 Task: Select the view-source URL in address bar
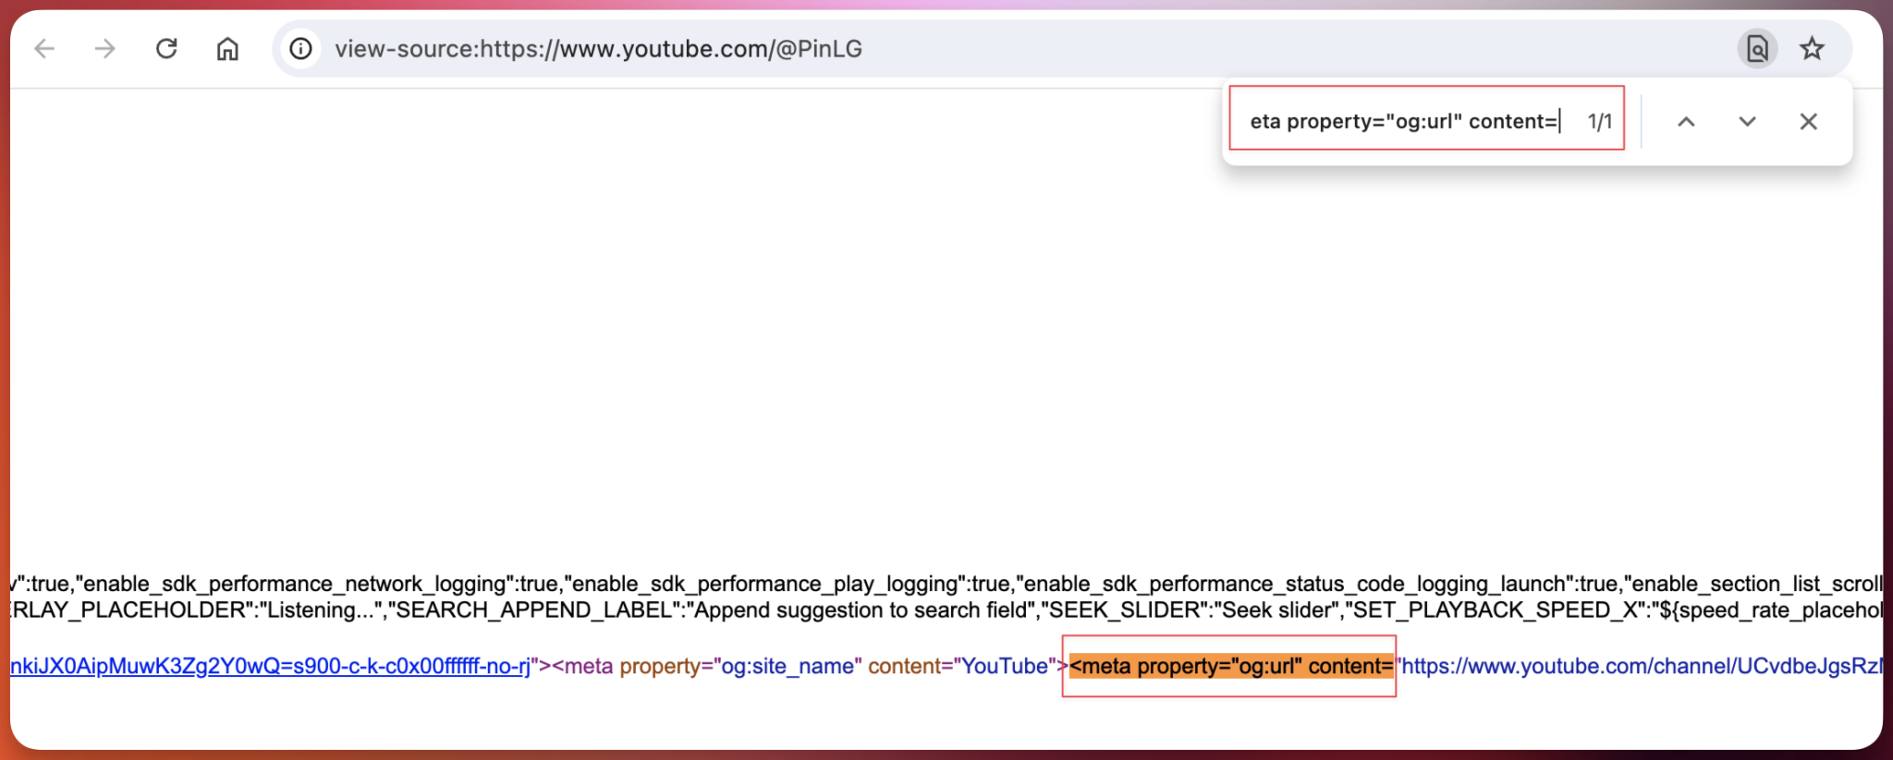[x=598, y=49]
